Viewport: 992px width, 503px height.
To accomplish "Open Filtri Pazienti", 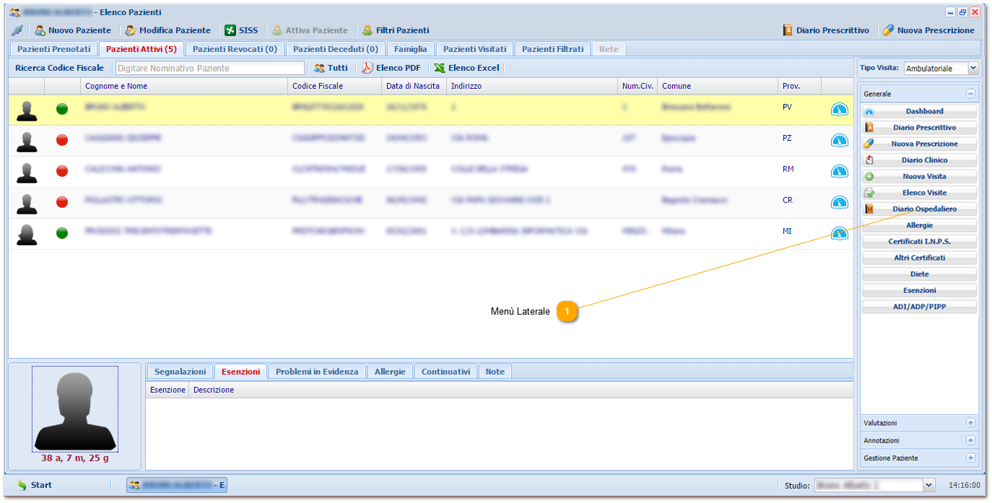I will pos(396,30).
